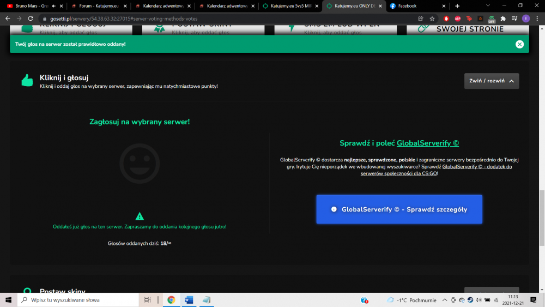Click the page vertical scrollbar thumb

click(x=542, y=218)
